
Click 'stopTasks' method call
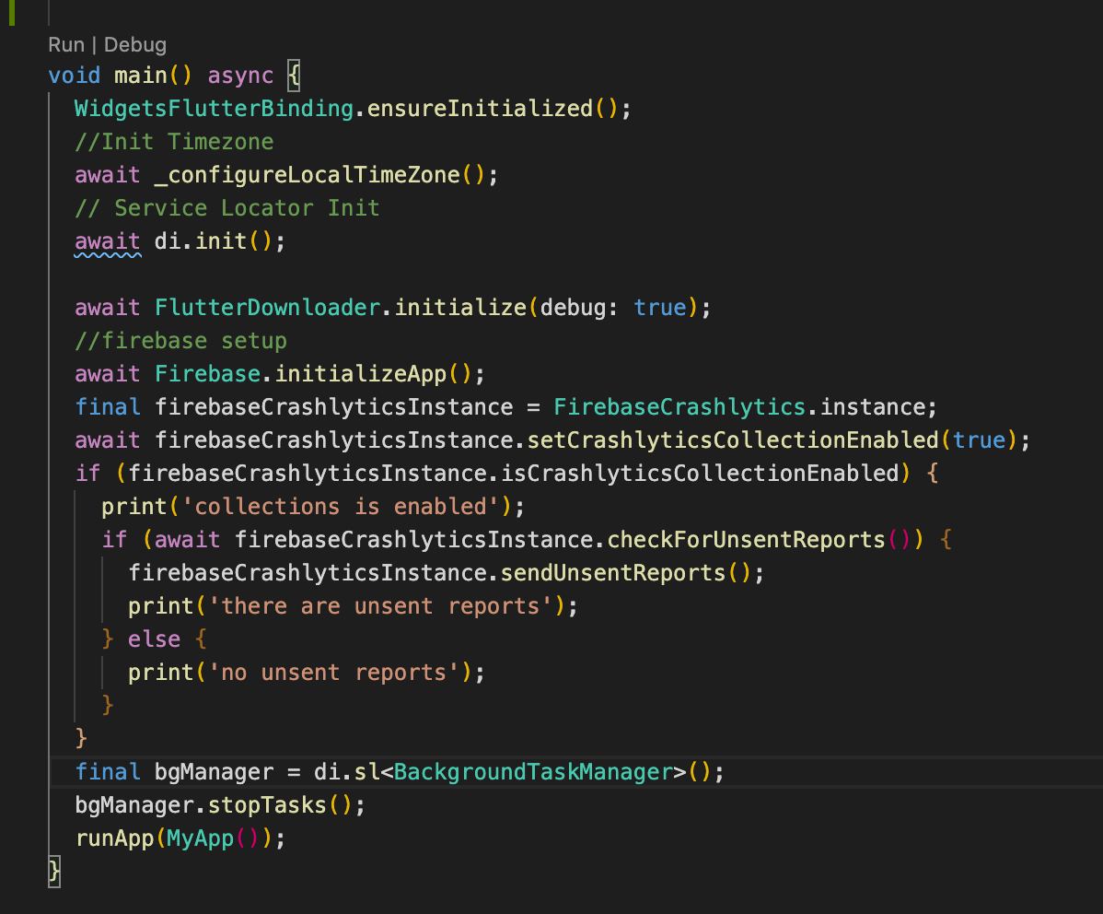pos(267,805)
